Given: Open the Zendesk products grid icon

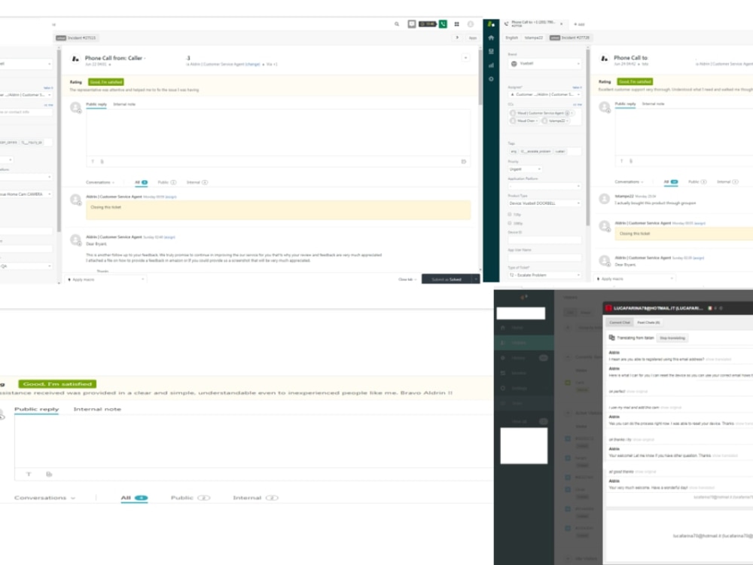Looking at the screenshot, I should coord(457,24).
